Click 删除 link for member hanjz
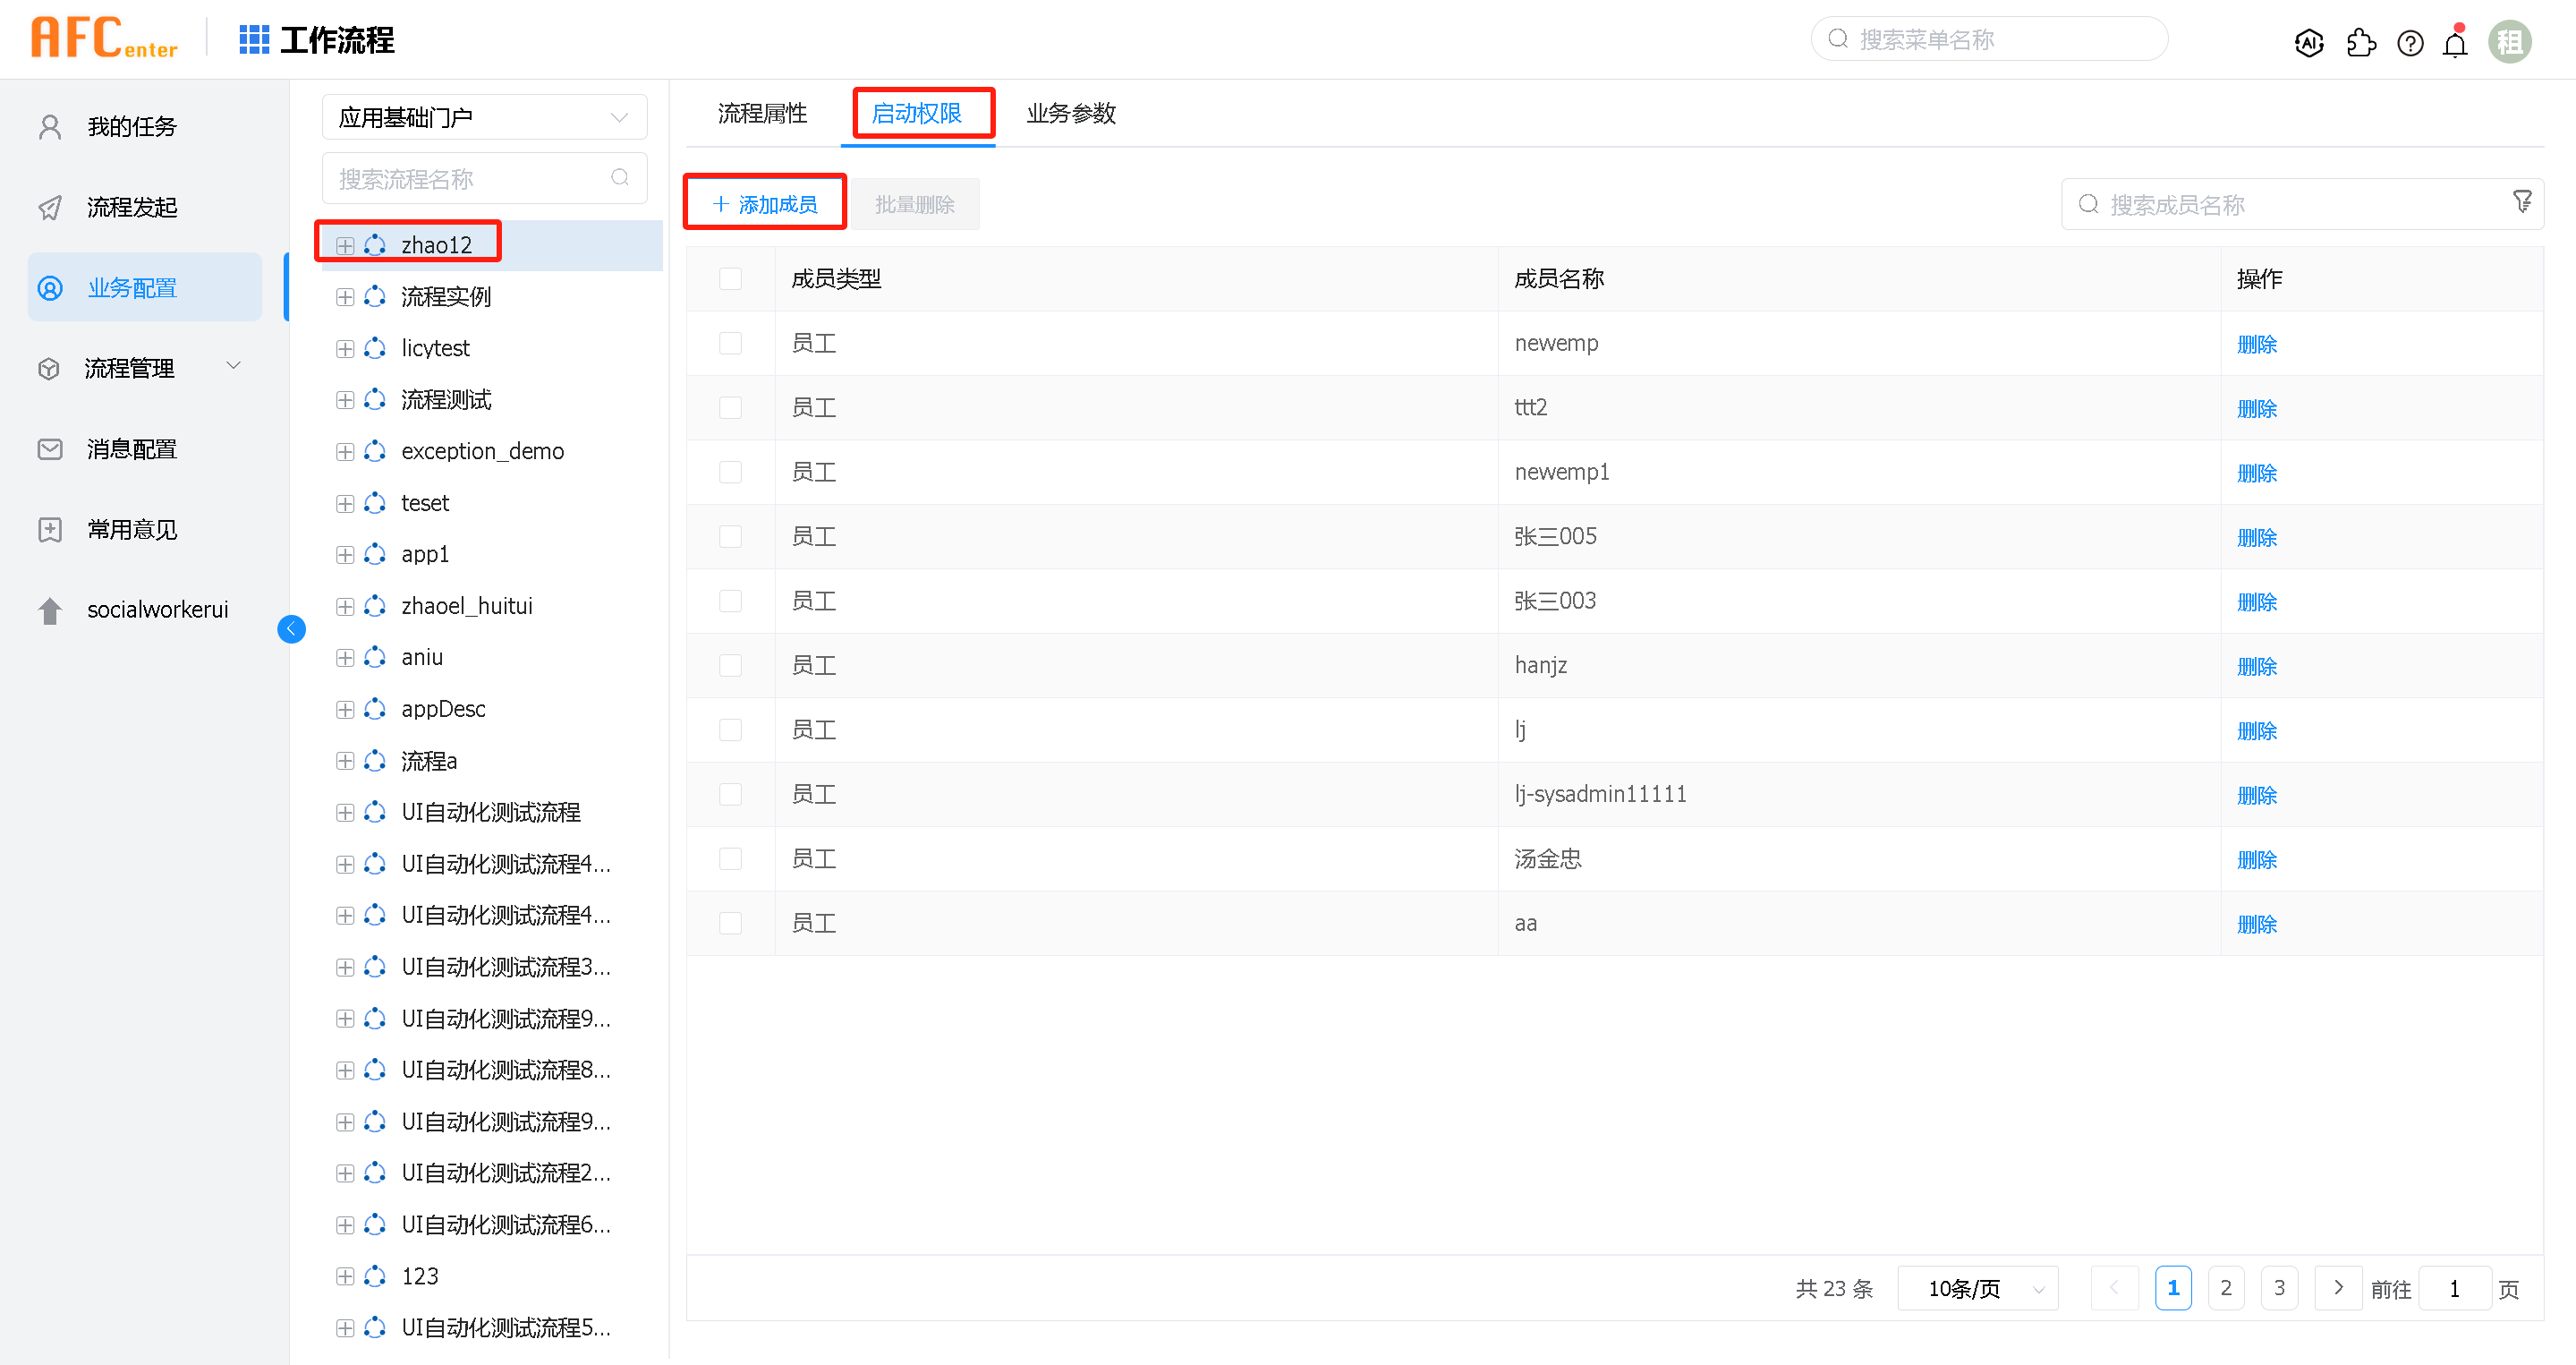The image size is (2576, 1365). click(x=2256, y=666)
